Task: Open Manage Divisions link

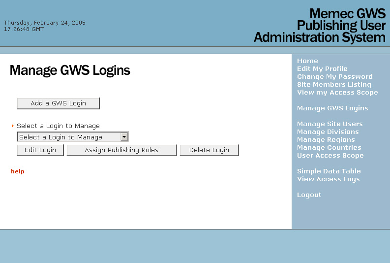Action: [x=328, y=132]
